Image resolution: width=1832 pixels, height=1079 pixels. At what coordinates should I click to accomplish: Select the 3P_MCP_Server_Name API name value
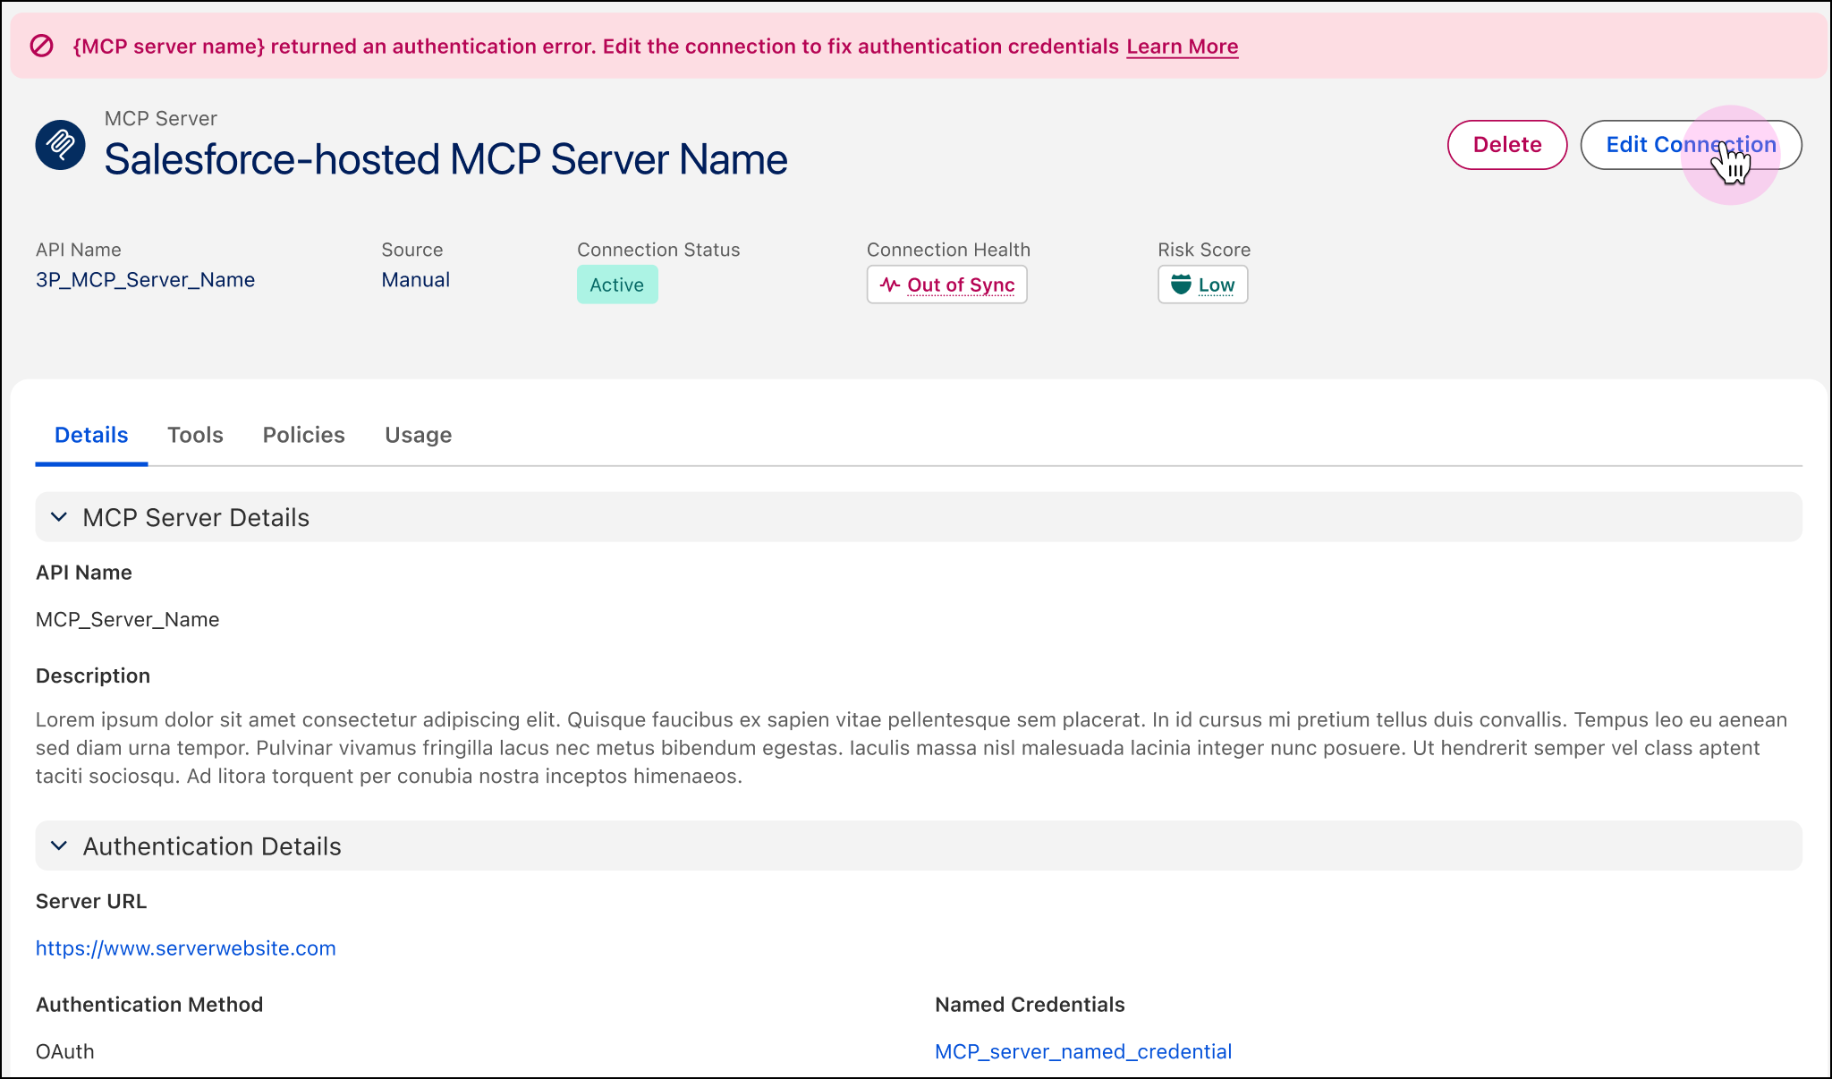point(146,280)
